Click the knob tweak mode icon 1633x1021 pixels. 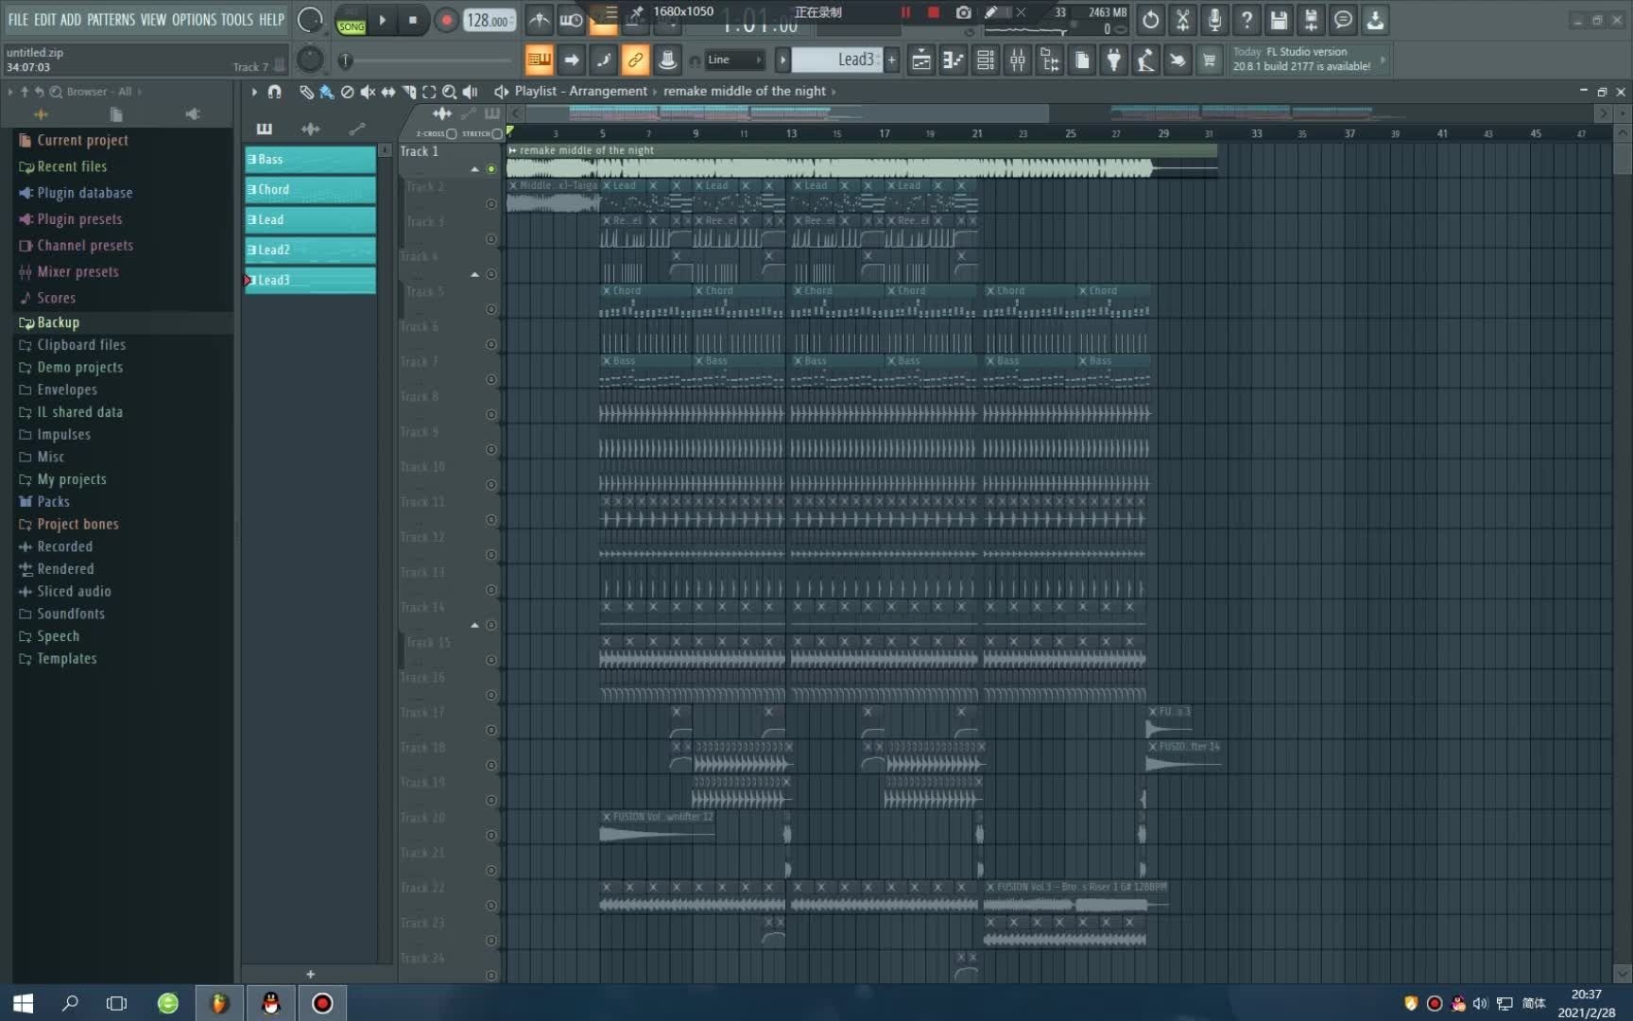click(667, 60)
